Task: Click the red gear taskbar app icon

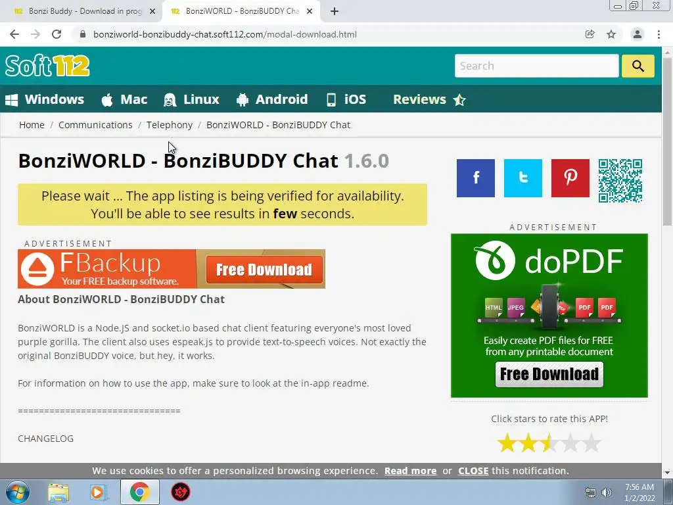Action: [x=181, y=492]
